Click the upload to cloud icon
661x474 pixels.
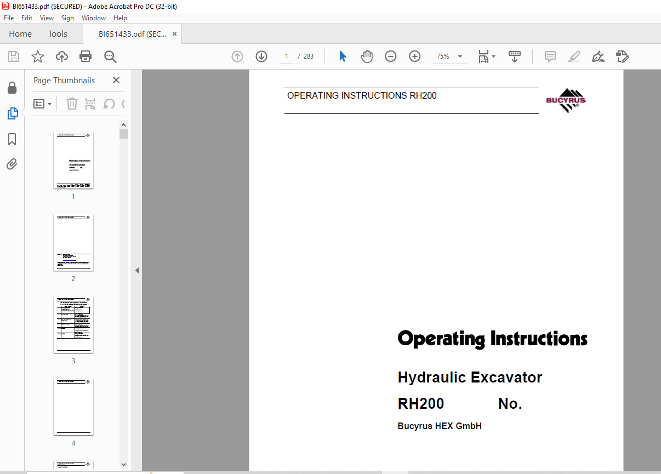click(62, 56)
